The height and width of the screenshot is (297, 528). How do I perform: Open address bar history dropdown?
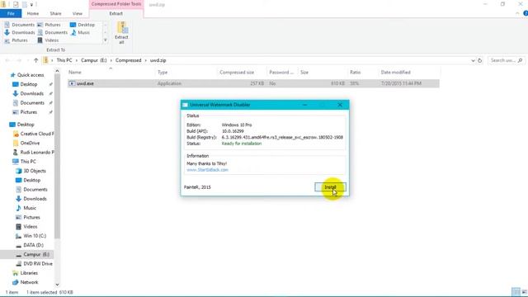click(x=473, y=60)
